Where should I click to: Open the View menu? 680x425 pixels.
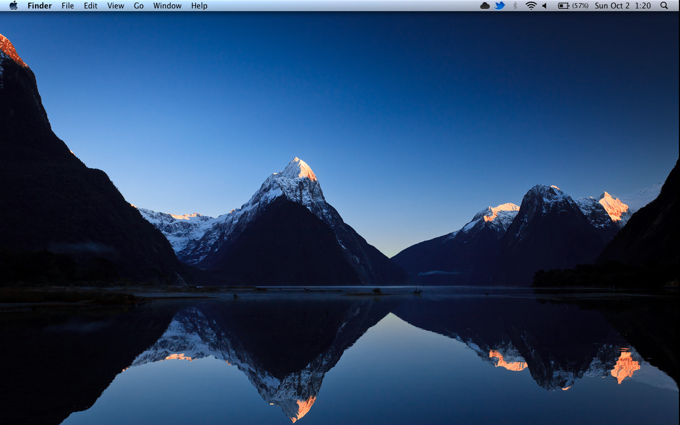pyautogui.click(x=115, y=6)
